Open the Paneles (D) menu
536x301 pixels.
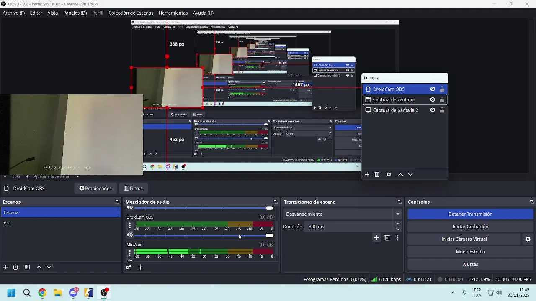point(75,13)
